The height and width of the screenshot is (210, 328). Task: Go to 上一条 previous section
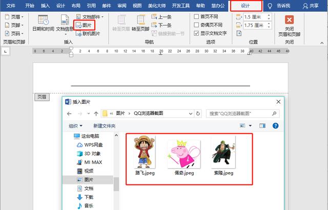coord(161,17)
